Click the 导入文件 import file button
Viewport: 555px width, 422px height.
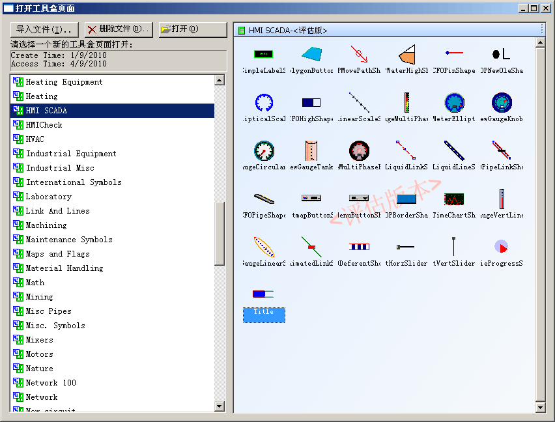click(x=45, y=29)
